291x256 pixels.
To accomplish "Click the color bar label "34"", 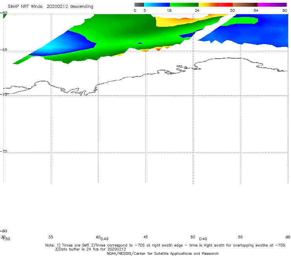I will pyautogui.click(x=197, y=10).
